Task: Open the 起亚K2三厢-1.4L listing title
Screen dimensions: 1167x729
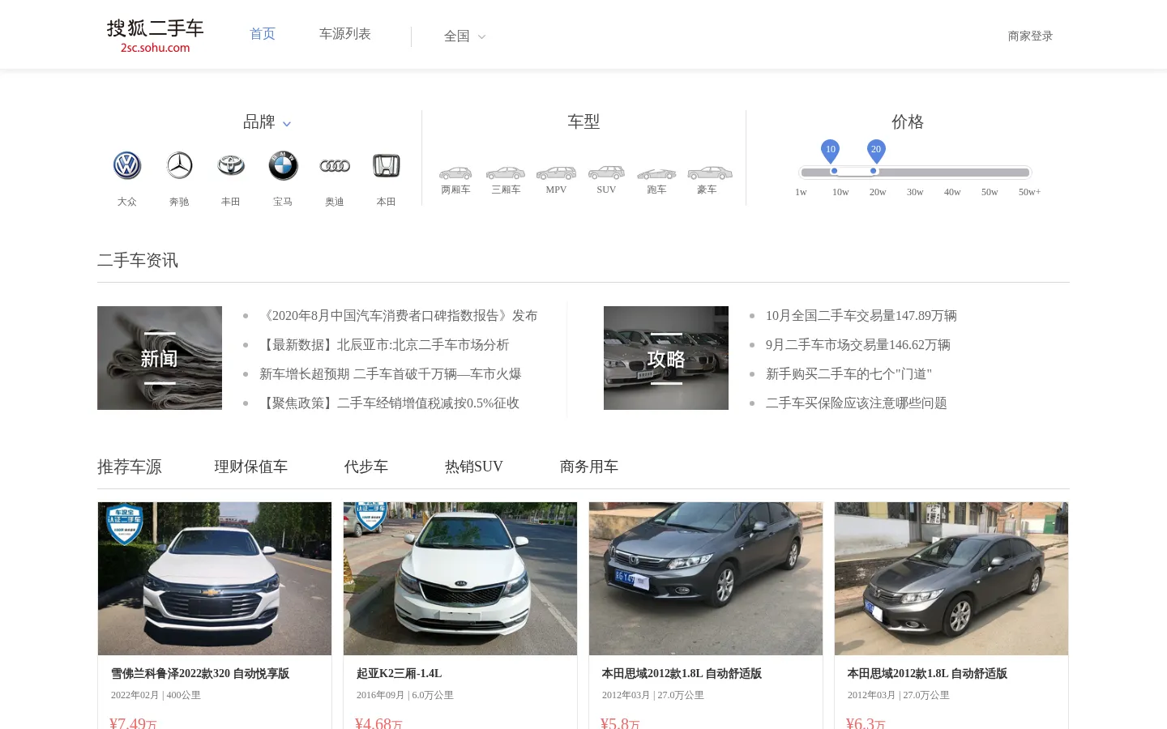Action: pyautogui.click(x=400, y=674)
